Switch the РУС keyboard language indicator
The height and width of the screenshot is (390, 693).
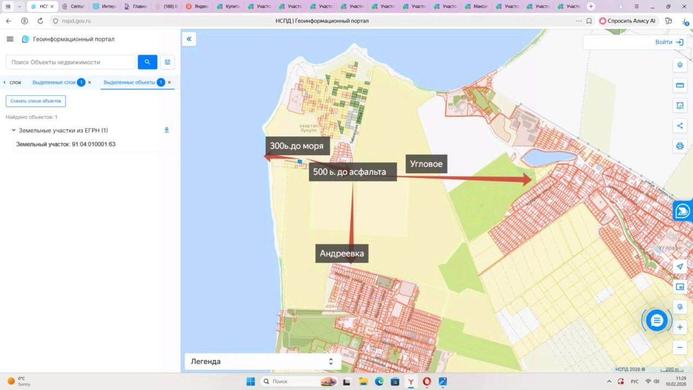pos(635,381)
